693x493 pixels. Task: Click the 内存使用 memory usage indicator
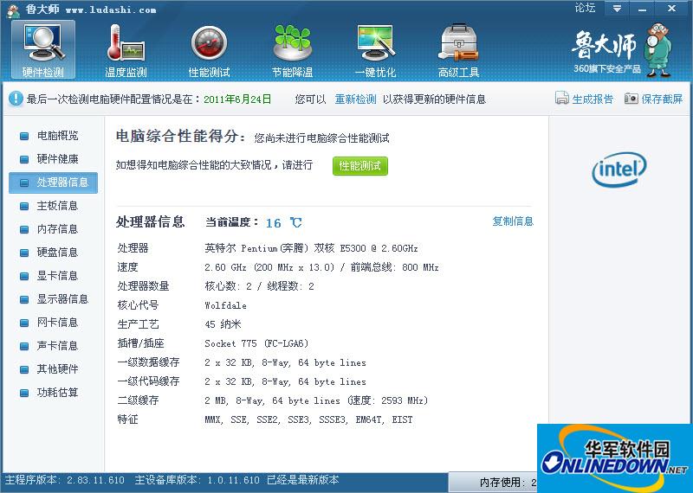(508, 482)
